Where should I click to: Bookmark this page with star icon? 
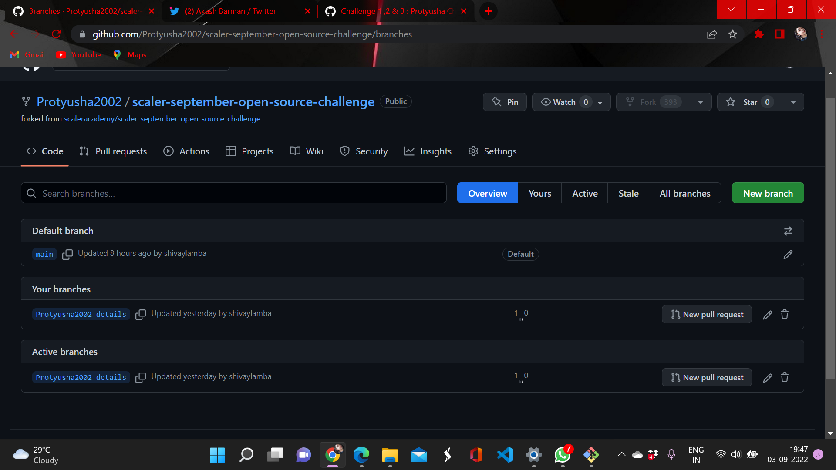click(733, 34)
